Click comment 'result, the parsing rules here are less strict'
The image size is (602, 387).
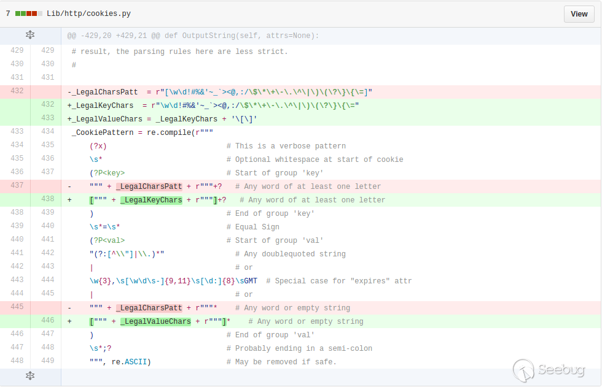179,52
